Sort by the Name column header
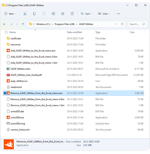 (13, 32)
